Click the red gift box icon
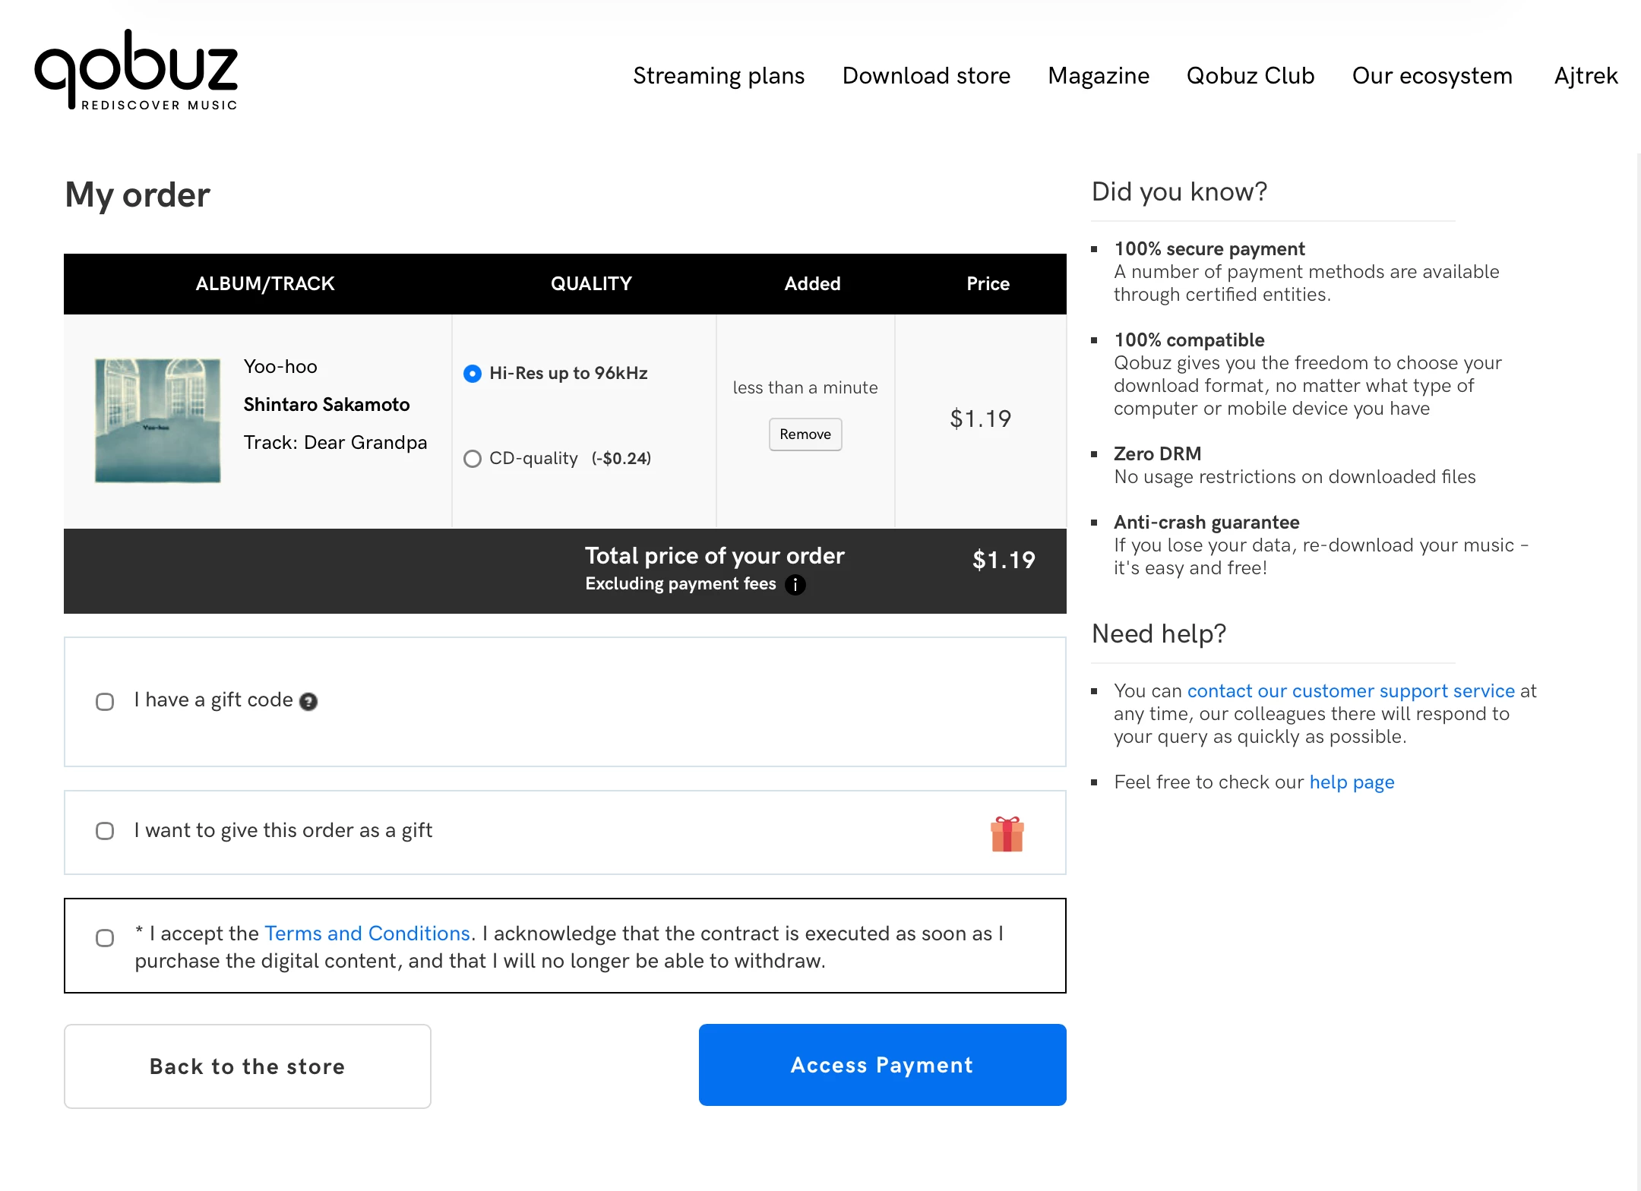1641x1191 pixels. [1007, 834]
